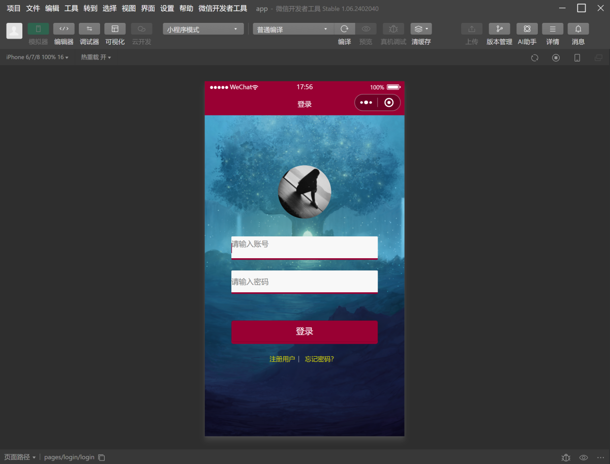Toggle the editor panel button
The height and width of the screenshot is (464, 610).
[64, 29]
